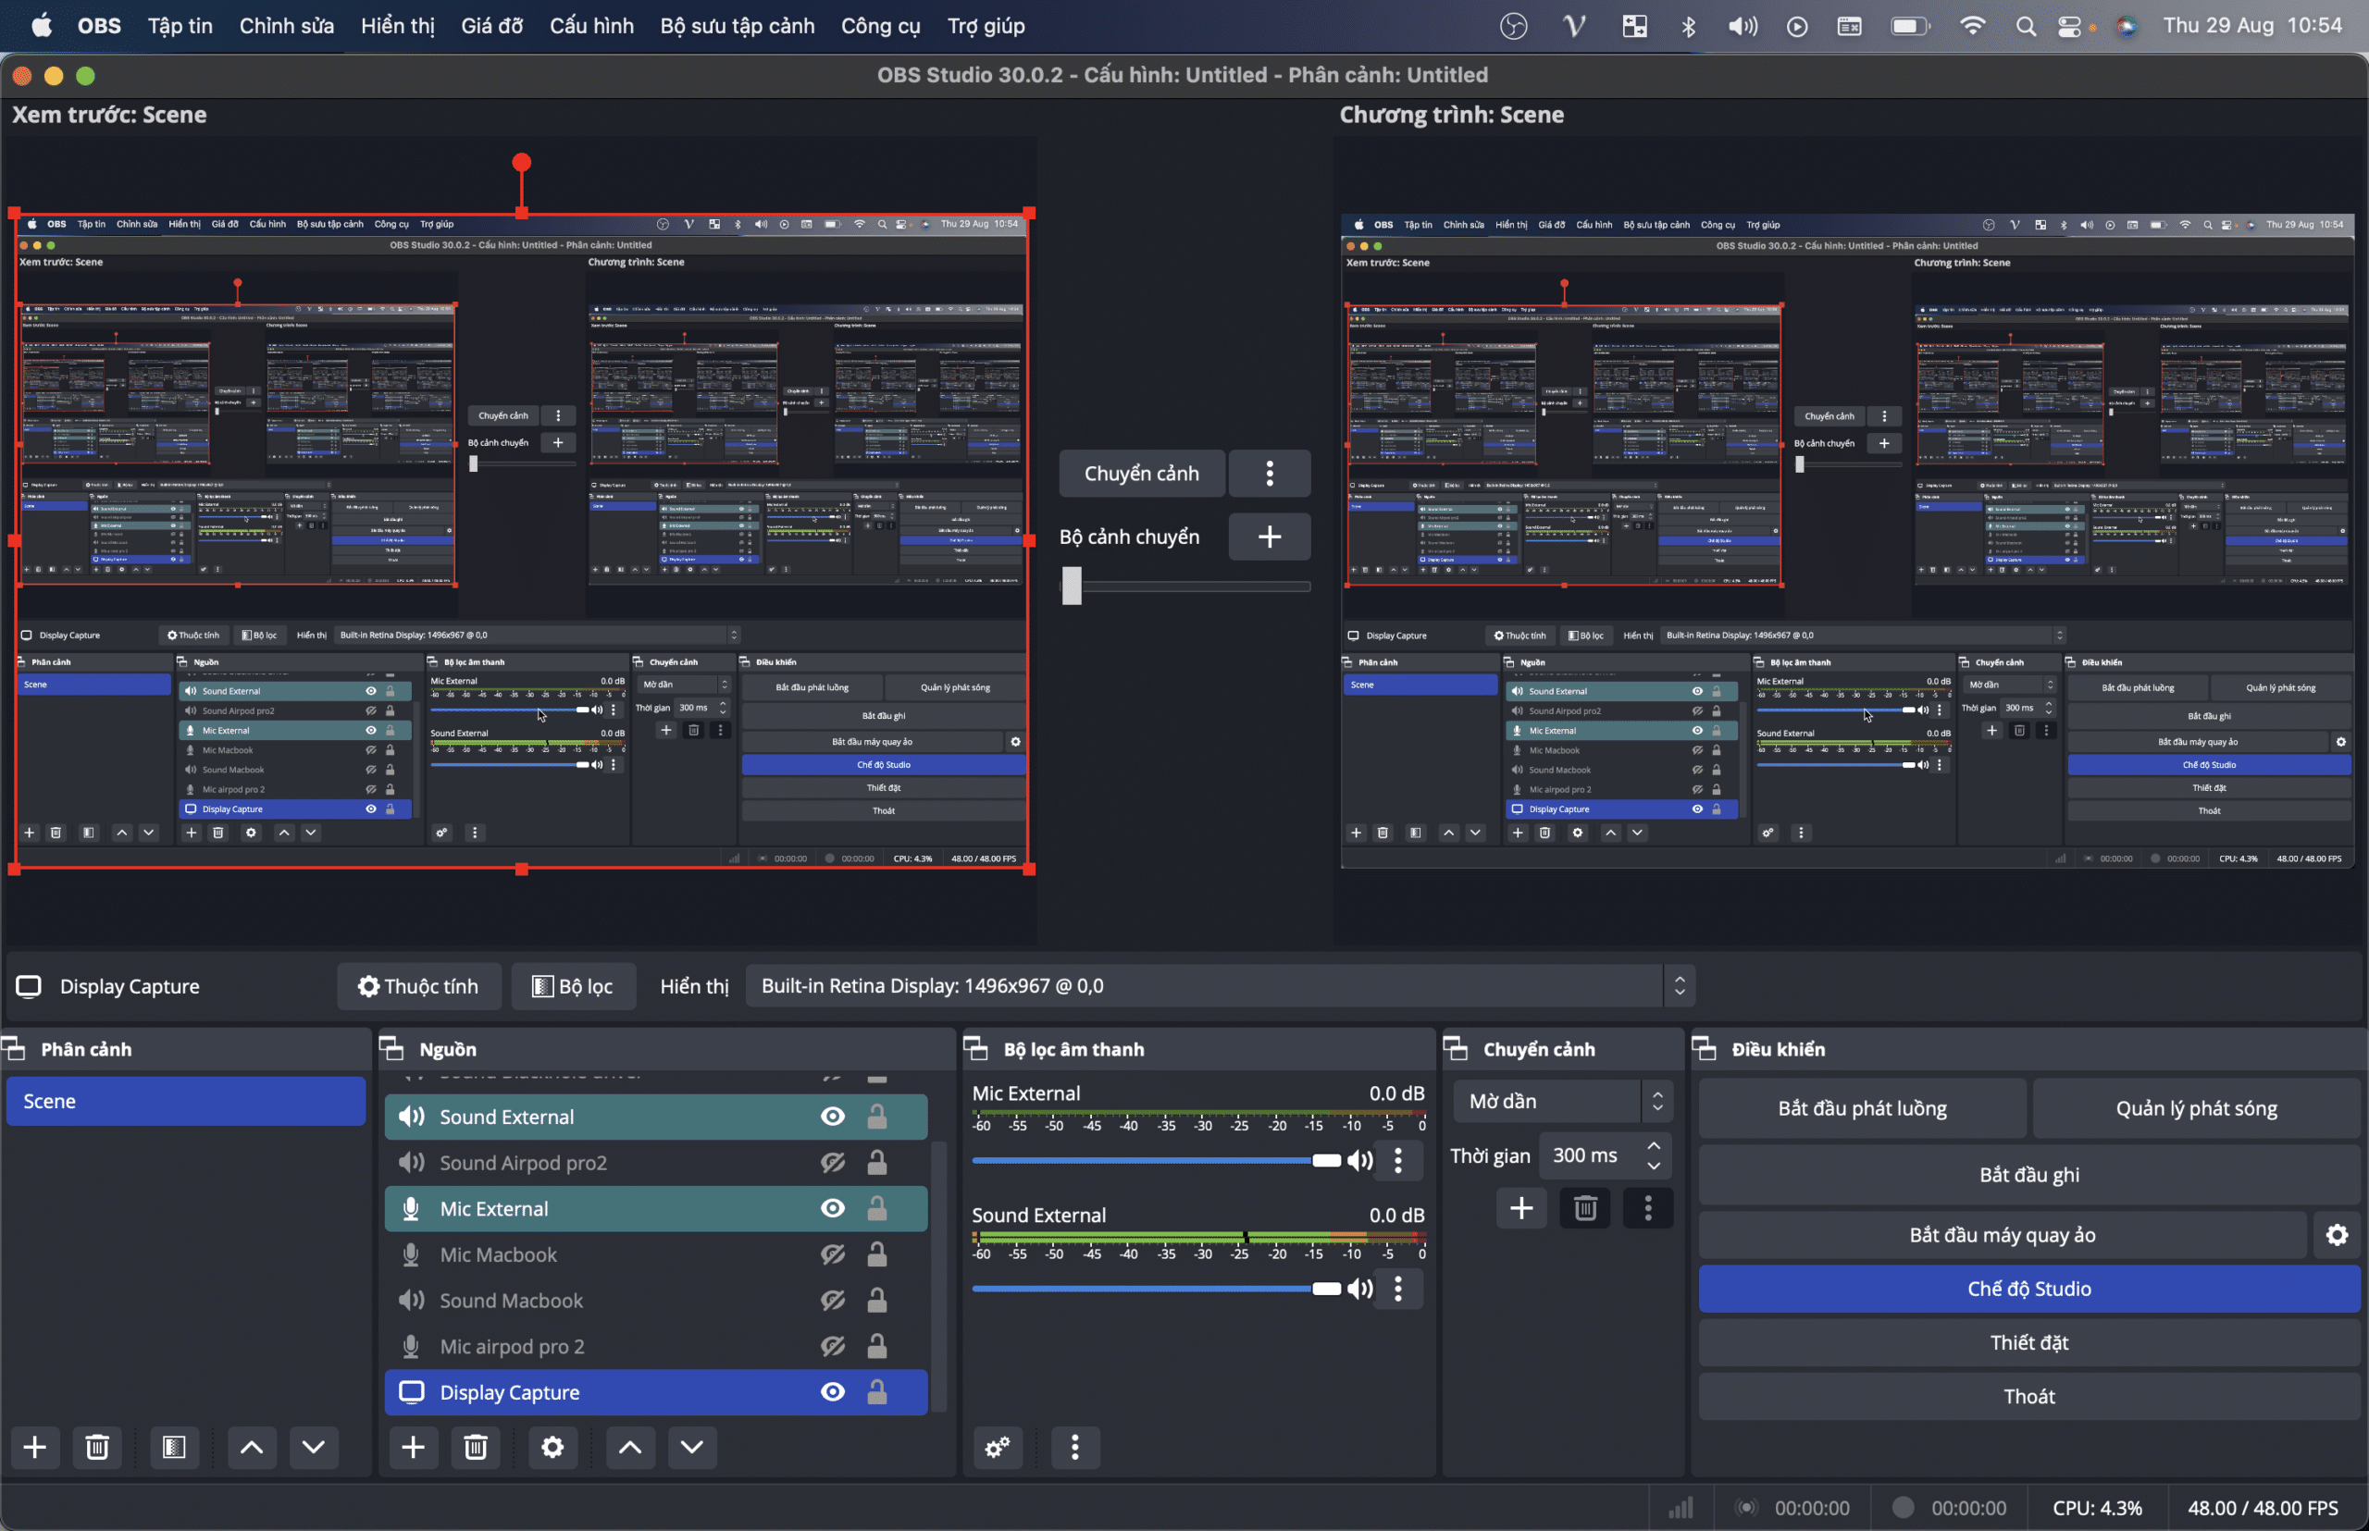Toggle Chế độ Studio button

tap(2028, 1289)
